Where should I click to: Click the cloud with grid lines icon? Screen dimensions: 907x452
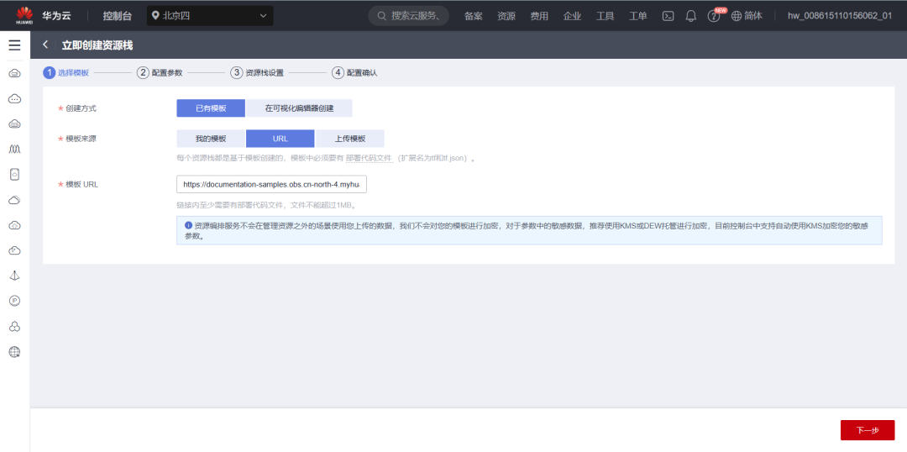click(x=15, y=124)
